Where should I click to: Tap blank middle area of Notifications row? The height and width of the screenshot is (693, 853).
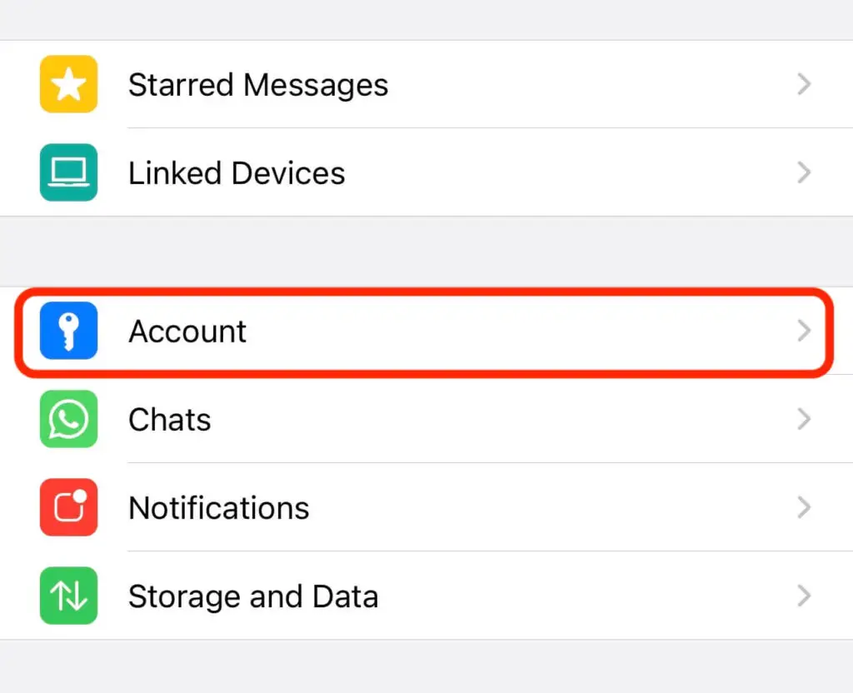(541, 507)
